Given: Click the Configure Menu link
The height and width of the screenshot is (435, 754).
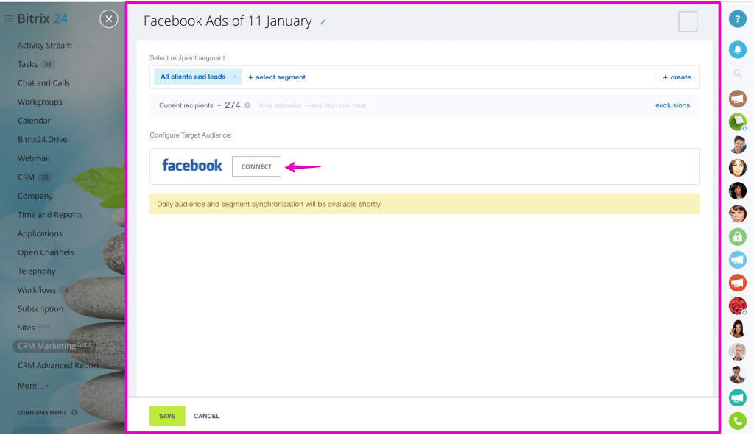Looking at the screenshot, I should coord(41,412).
